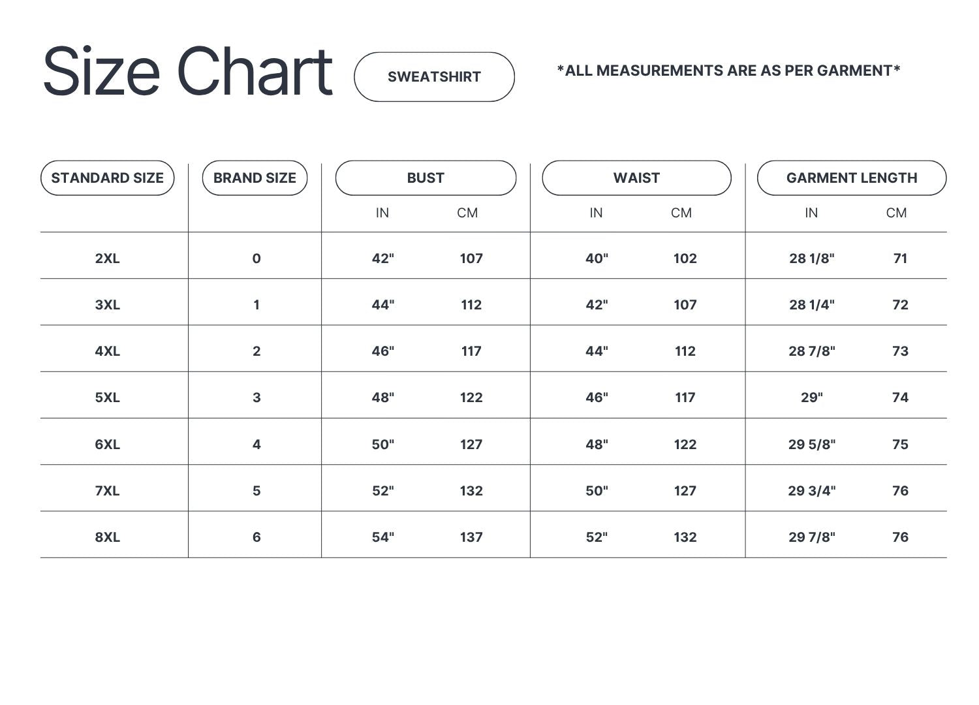979x705 pixels.
Task: Select the 54" bust inch value
Action: click(383, 537)
